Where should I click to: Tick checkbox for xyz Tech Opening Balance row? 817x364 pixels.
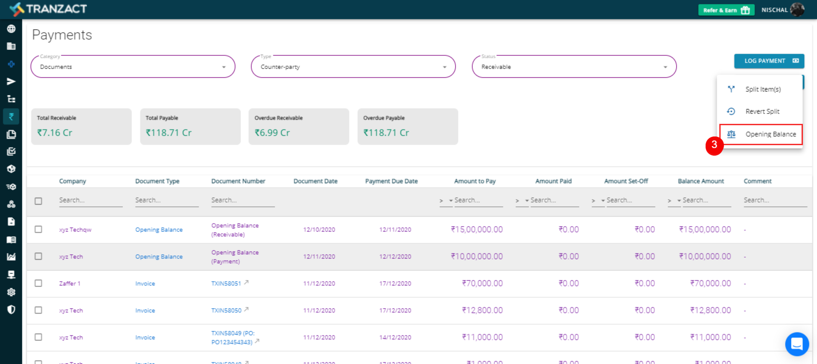click(x=38, y=256)
